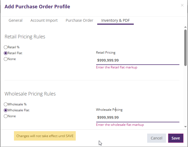Select None under Wholesale Pricing Rules

[6, 116]
